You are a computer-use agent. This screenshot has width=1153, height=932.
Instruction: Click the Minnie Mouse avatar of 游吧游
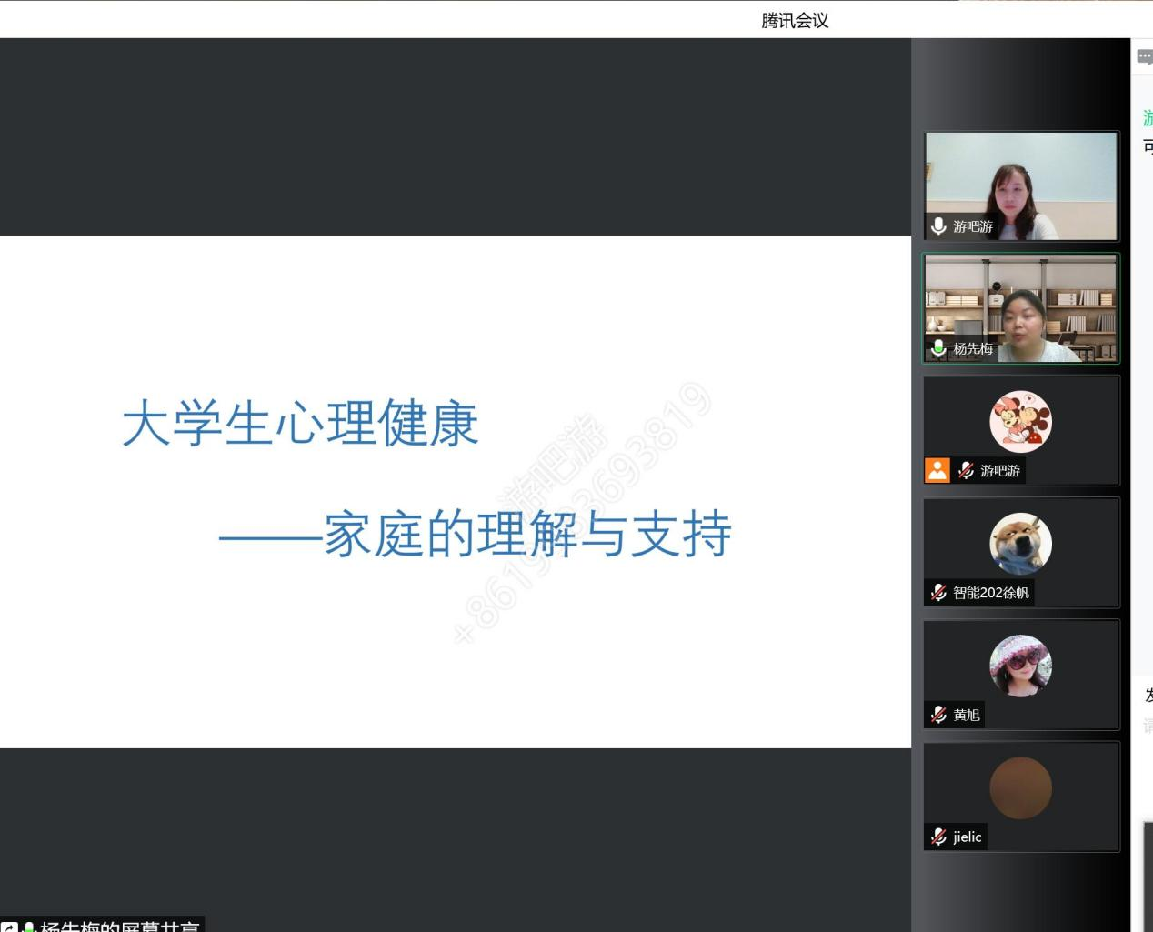click(1020, 422)
